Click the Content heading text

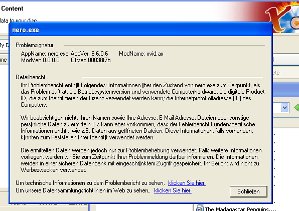[12, 9]
